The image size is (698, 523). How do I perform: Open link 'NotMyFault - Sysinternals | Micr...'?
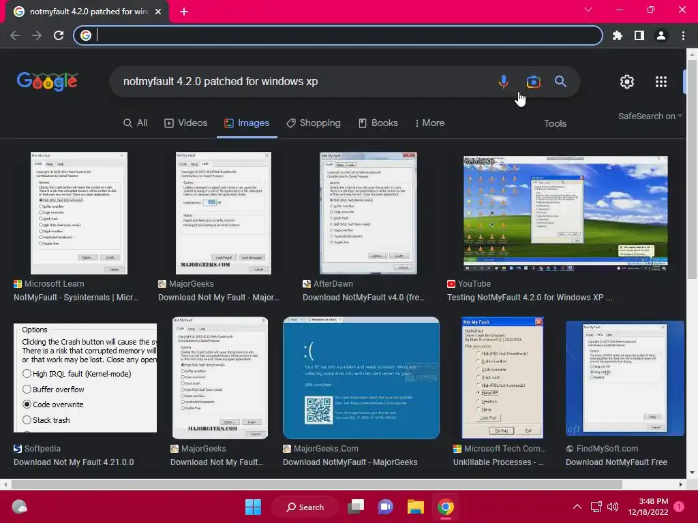[76, 298]
